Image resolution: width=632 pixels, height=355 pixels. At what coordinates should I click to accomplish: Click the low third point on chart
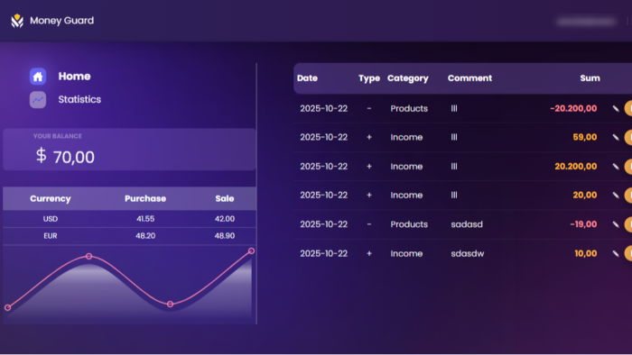(170, 304)
